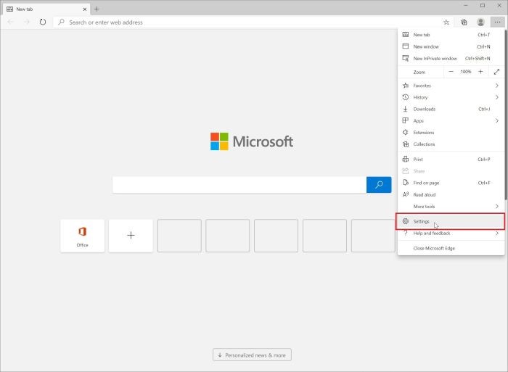Click the Refresh page icon

coord(42,22)
